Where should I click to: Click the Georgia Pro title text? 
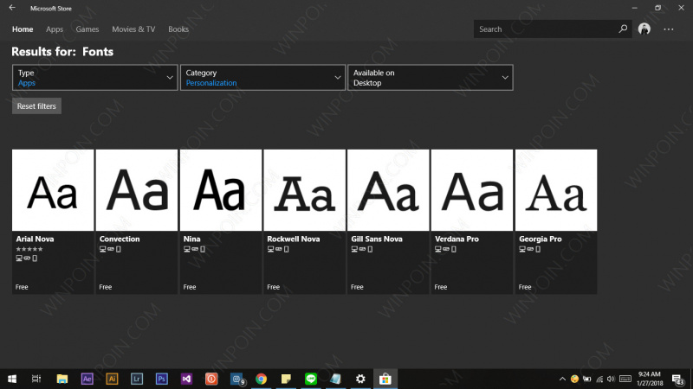click(540, 239)
